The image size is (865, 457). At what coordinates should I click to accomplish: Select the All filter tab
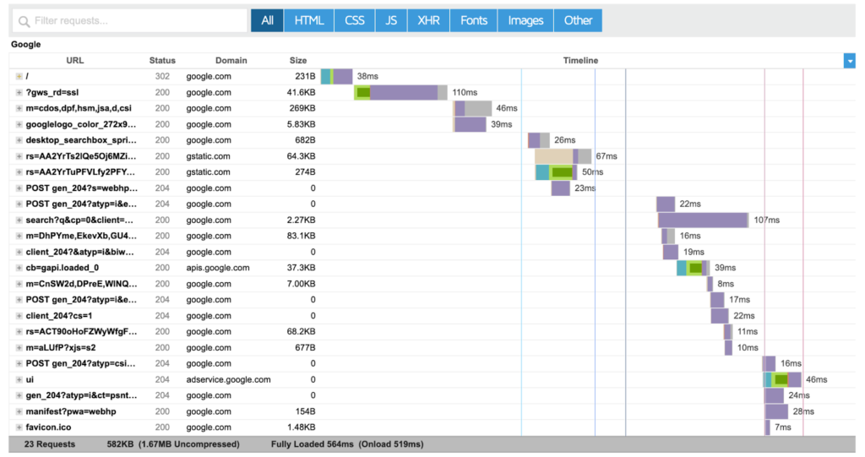point(267,20)
